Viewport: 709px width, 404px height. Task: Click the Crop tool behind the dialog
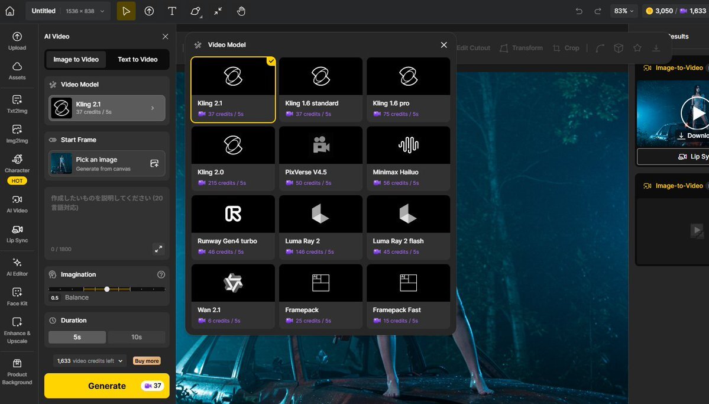point(566,48)
